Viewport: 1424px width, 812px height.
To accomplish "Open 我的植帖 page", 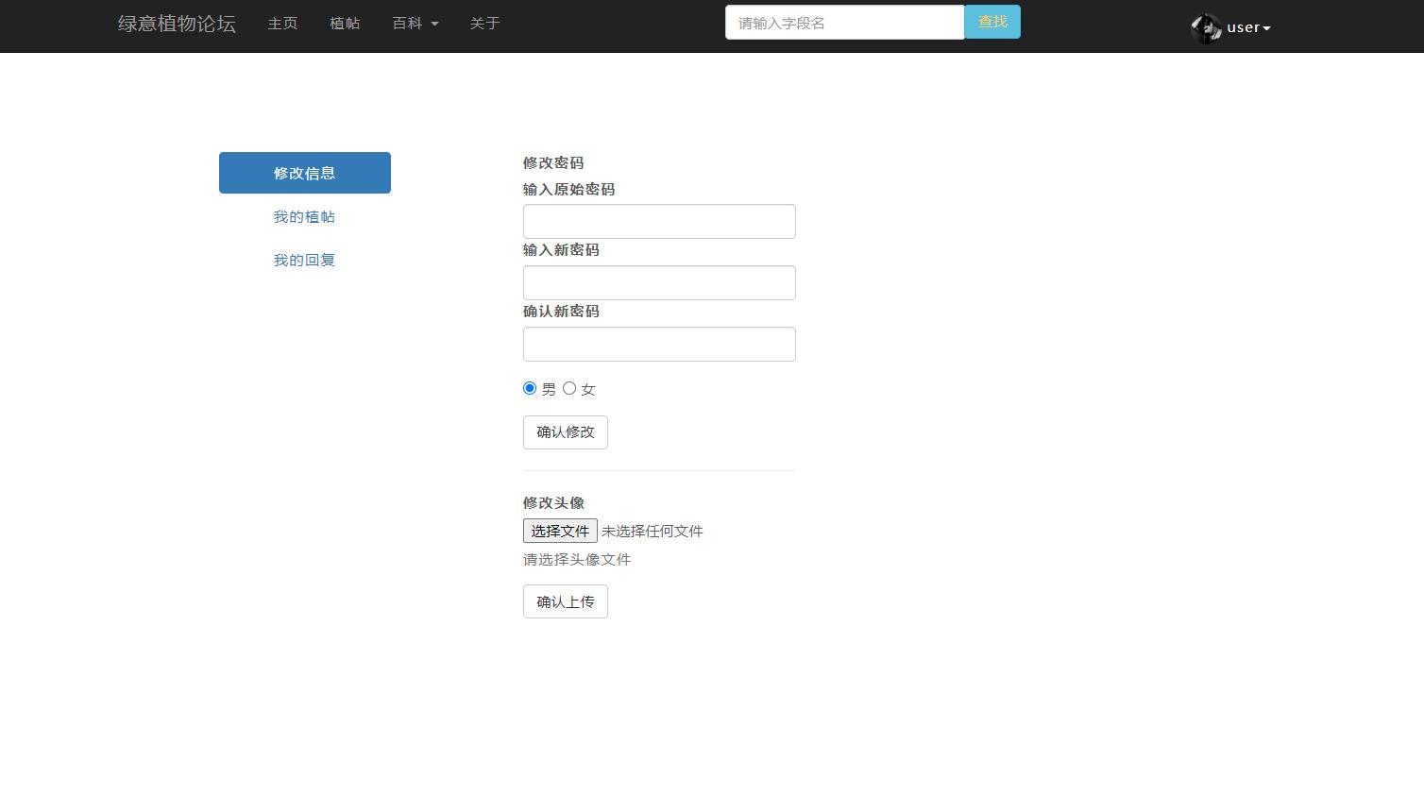I will click(x=304, y=216).
